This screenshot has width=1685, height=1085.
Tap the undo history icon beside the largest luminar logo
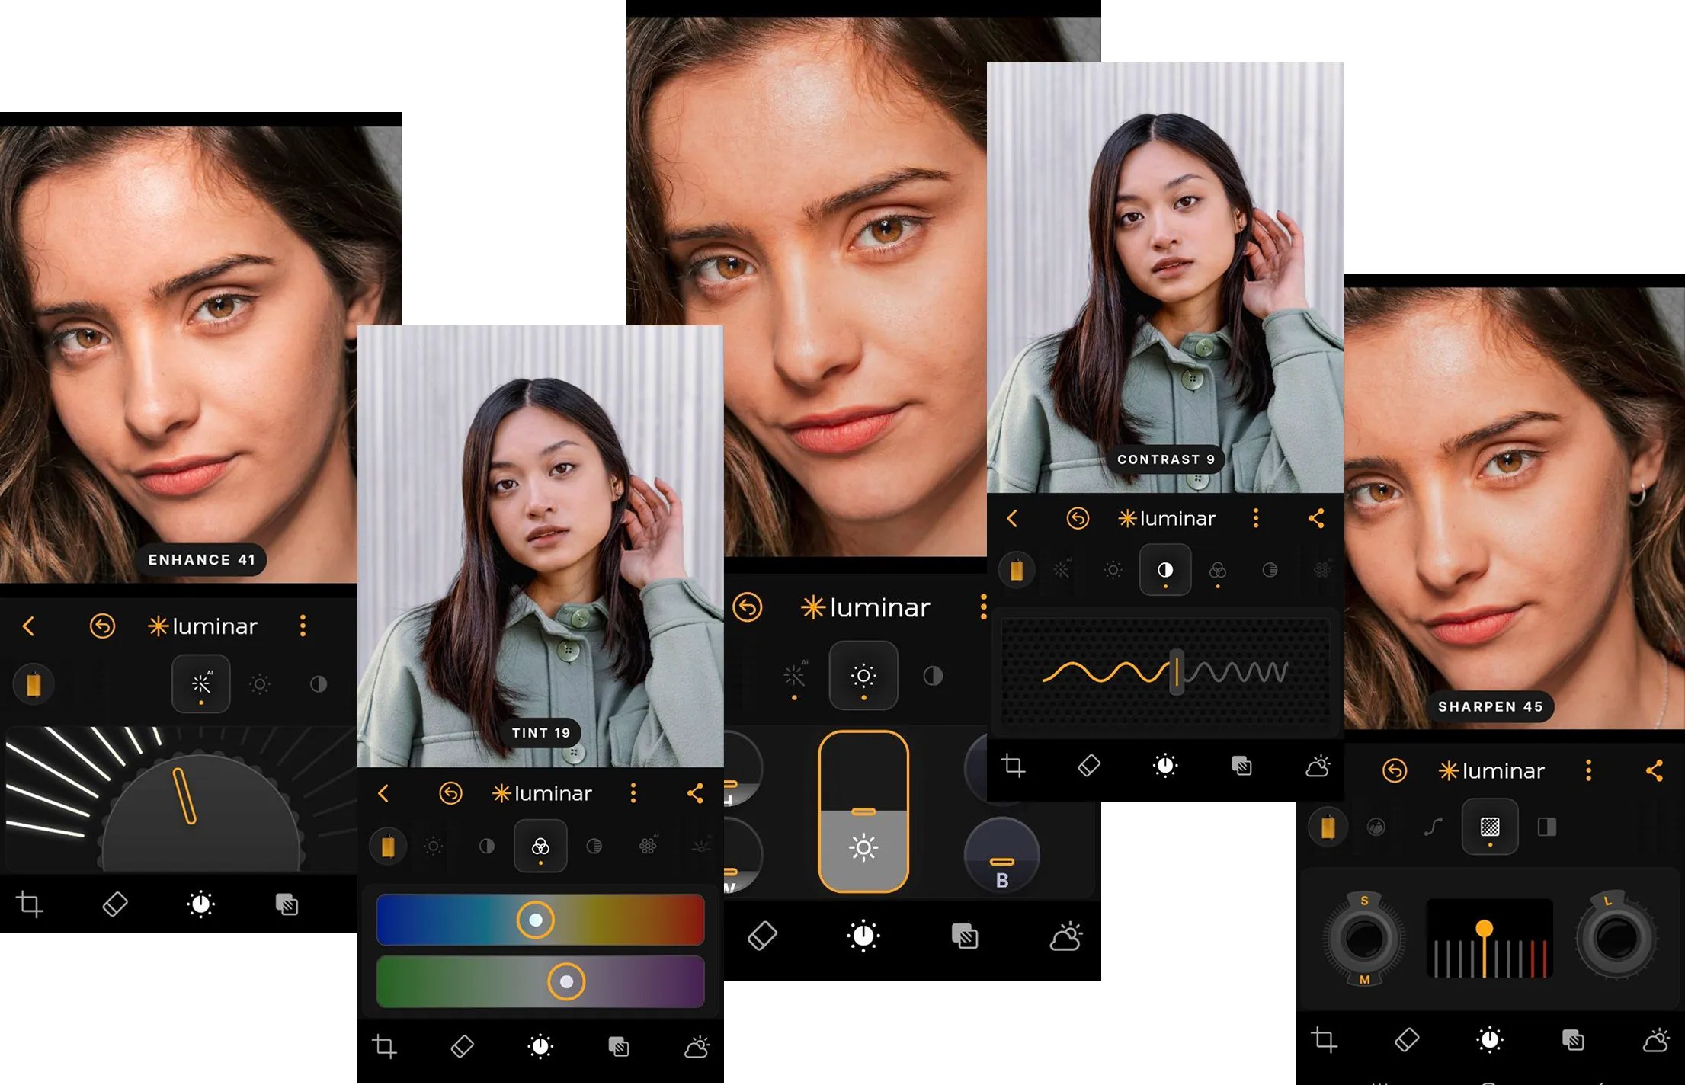coord(748,607)
